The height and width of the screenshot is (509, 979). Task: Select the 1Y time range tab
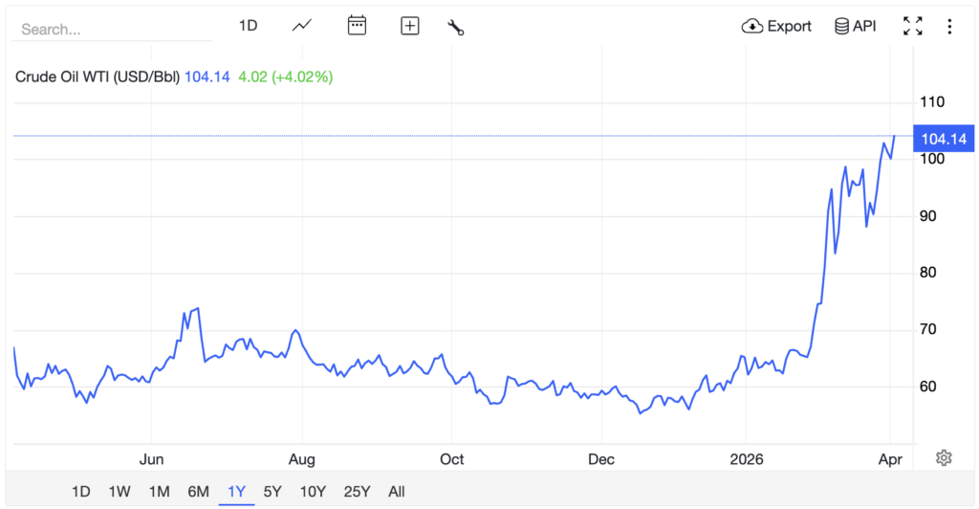pyautogui.click(x=236, y=492)
